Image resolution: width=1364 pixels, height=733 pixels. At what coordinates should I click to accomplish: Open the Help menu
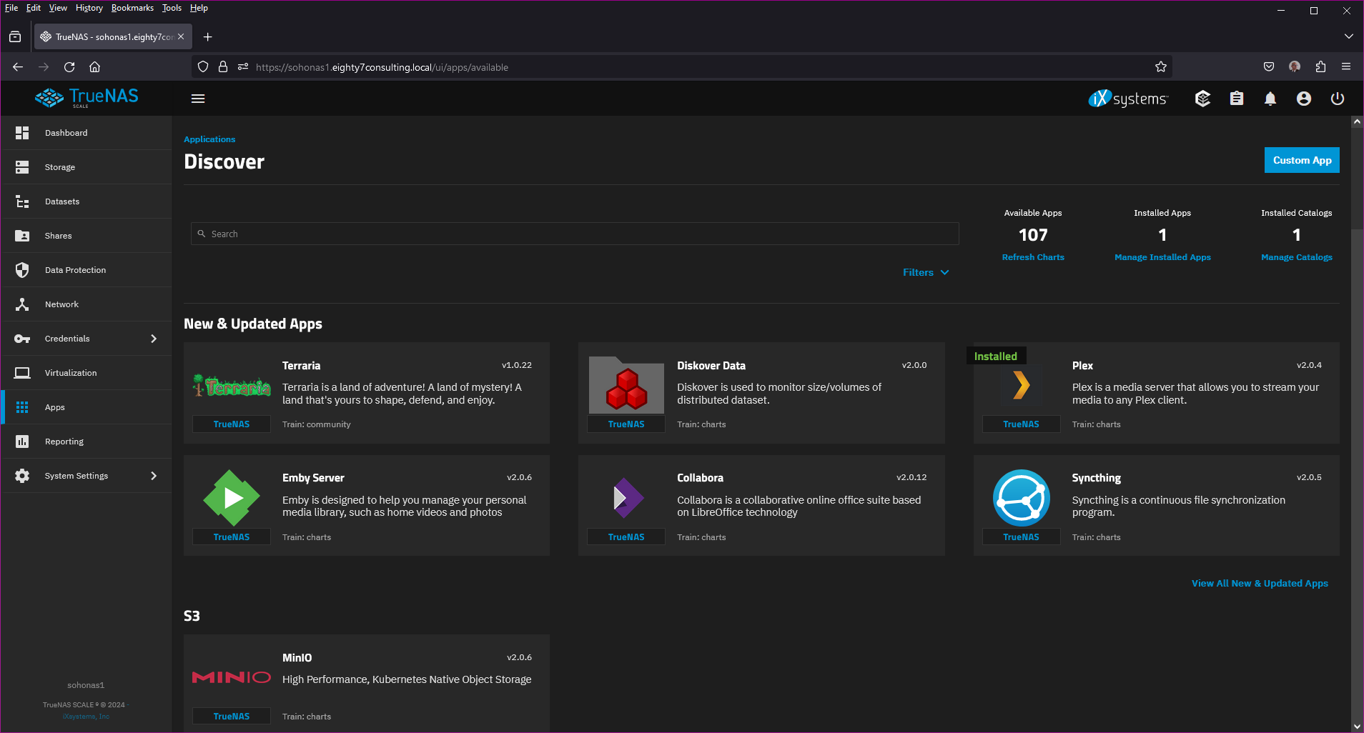click(x=199, y=8)
